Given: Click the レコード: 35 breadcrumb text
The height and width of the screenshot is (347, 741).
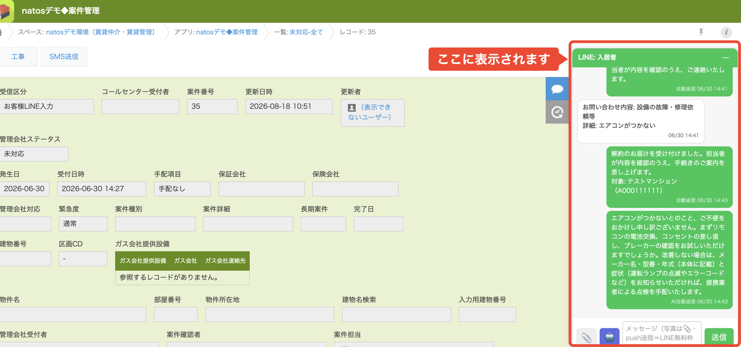Looking at the screenshot, I should (x=358, y=32).
